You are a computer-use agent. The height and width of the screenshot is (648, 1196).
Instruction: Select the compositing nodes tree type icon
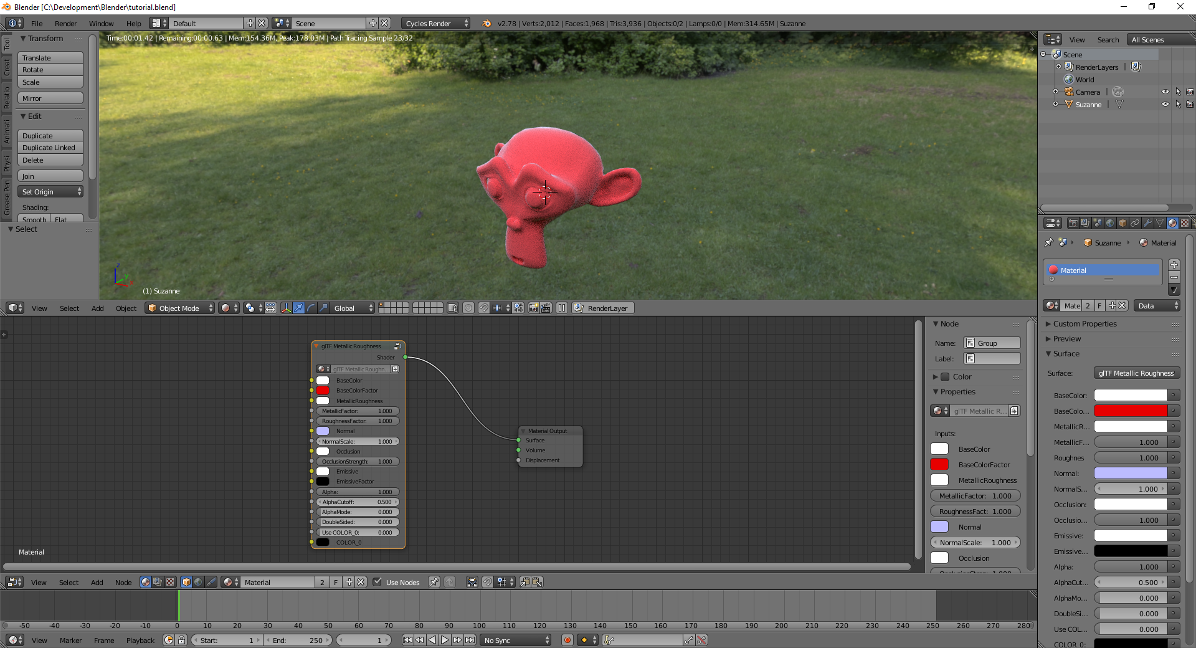(x=158, y=582)
